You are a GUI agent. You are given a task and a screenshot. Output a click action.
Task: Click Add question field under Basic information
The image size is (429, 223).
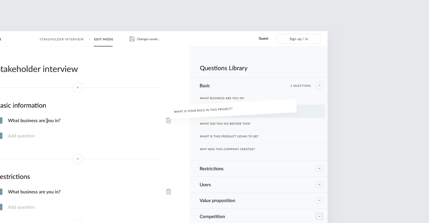tap(21, 136)
